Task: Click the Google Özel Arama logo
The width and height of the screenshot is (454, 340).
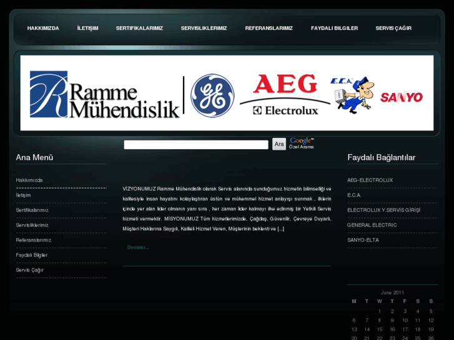Action: (302, 143)
